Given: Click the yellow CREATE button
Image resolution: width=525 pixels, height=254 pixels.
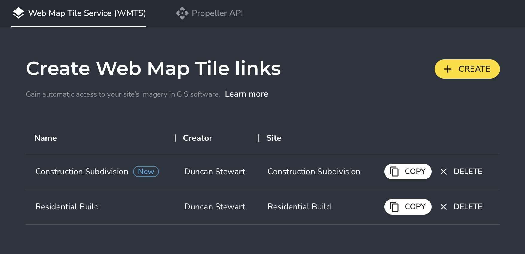Looking at the screenshot, I should tap(467, 69).
